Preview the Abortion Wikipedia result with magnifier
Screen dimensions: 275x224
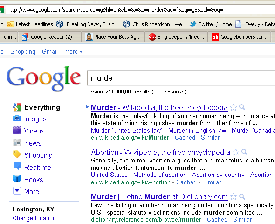coord(244,152)
